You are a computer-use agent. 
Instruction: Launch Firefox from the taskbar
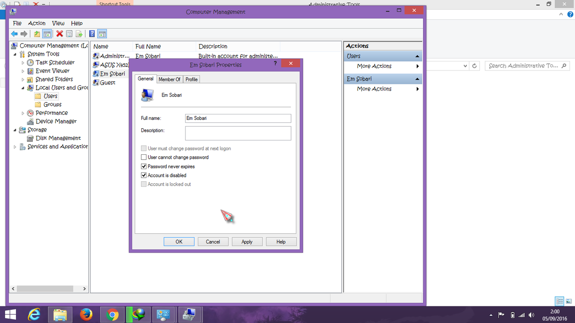pos(86,314)
